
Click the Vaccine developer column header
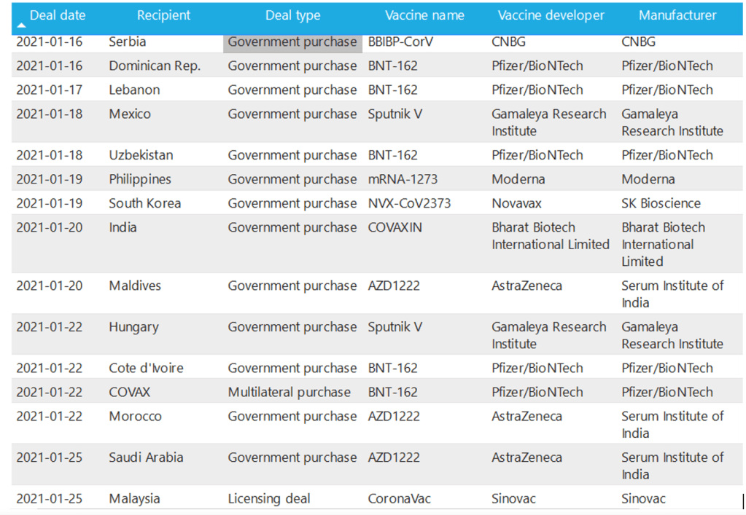coord(551,15)
